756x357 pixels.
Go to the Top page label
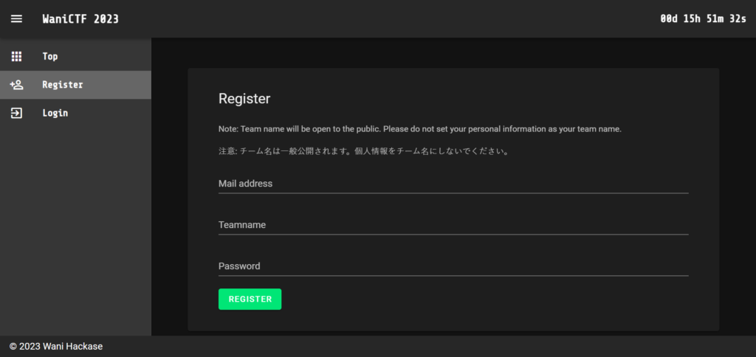(50, 56)
